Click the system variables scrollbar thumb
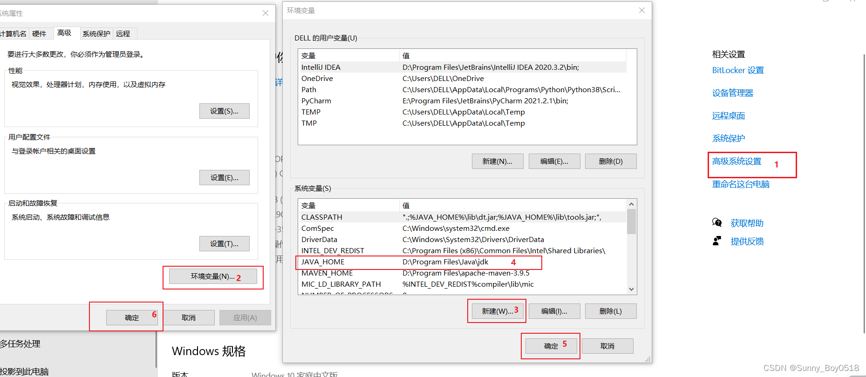 631,221
